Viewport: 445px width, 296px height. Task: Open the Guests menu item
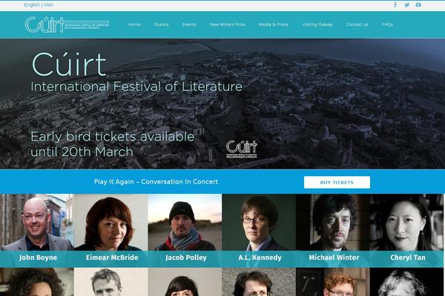click(161, 24)
